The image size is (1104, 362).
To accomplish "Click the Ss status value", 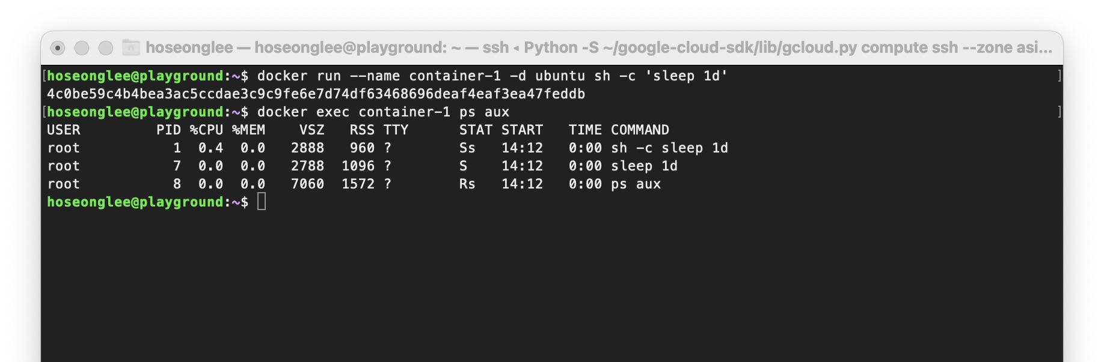I will point(467,148).
